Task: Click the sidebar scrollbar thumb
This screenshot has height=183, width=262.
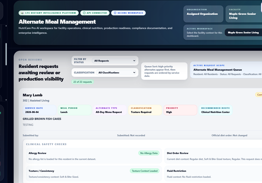Action: [6, 54]
